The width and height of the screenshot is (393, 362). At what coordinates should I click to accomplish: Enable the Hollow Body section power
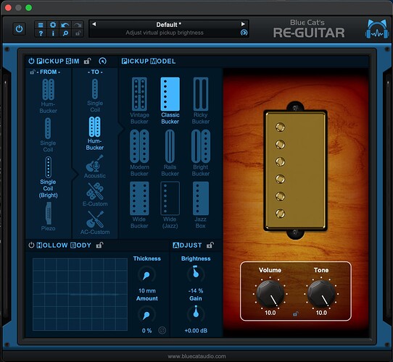click(31, 245)
